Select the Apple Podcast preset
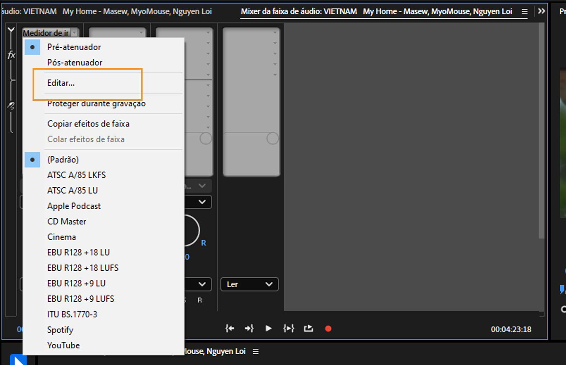 click(103, 206)
